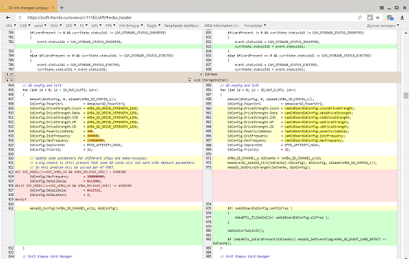Viewport: 409px width, 259px height.
Task: Click the scrollbar up arrow
Action: pos(405,33)
